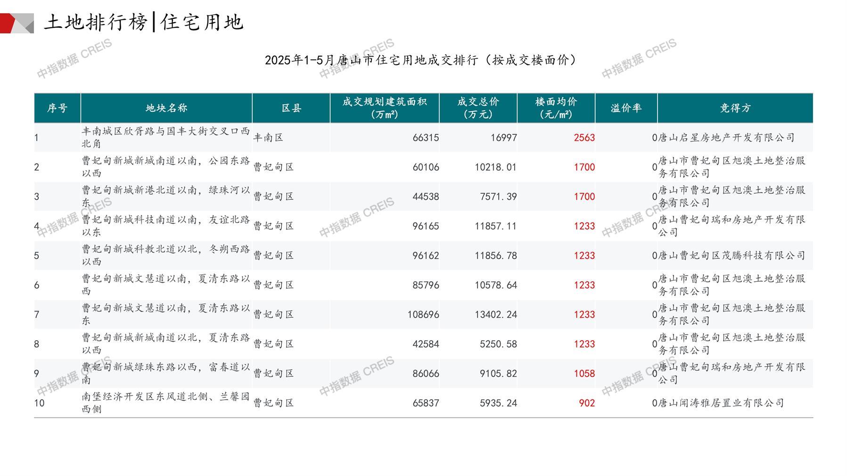The image size is (847, 476).
Task: Click the red 902 floor price value
Action: pos(587,403)
